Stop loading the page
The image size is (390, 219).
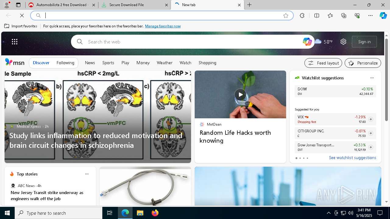pyautogui.click(x=22, y=16)
